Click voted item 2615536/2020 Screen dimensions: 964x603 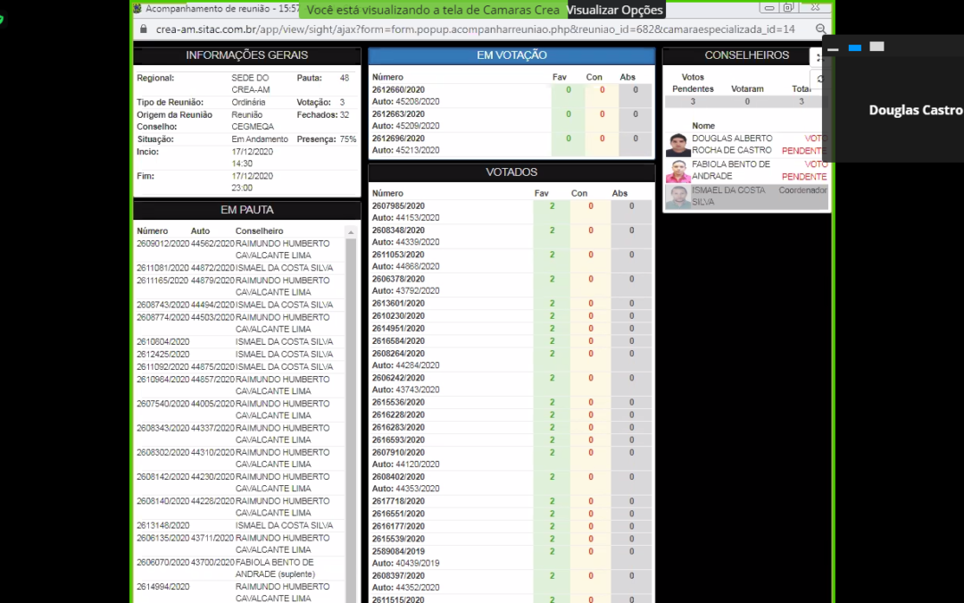398,402
